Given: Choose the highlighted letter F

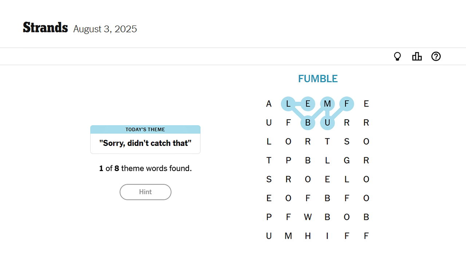Looking at the screenshot, I should [x=347, y=104].
